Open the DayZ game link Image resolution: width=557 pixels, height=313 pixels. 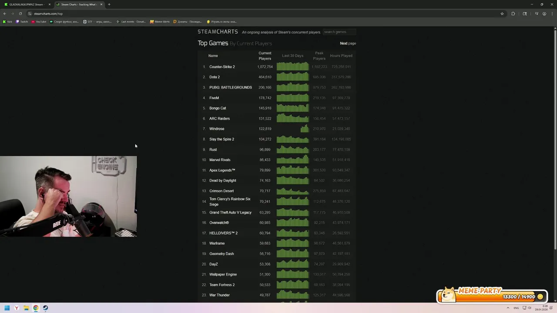click(x=214, y=264)
